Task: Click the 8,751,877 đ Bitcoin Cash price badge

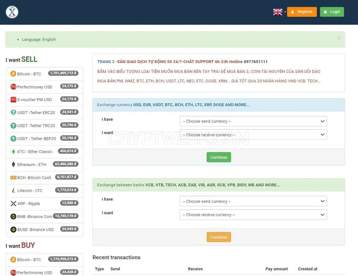Action: (67, 177)
